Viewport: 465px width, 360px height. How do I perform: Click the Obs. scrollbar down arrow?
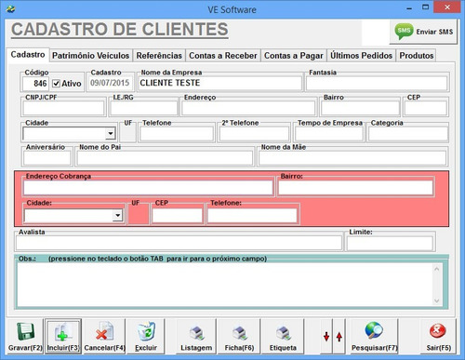pos(436,300)
